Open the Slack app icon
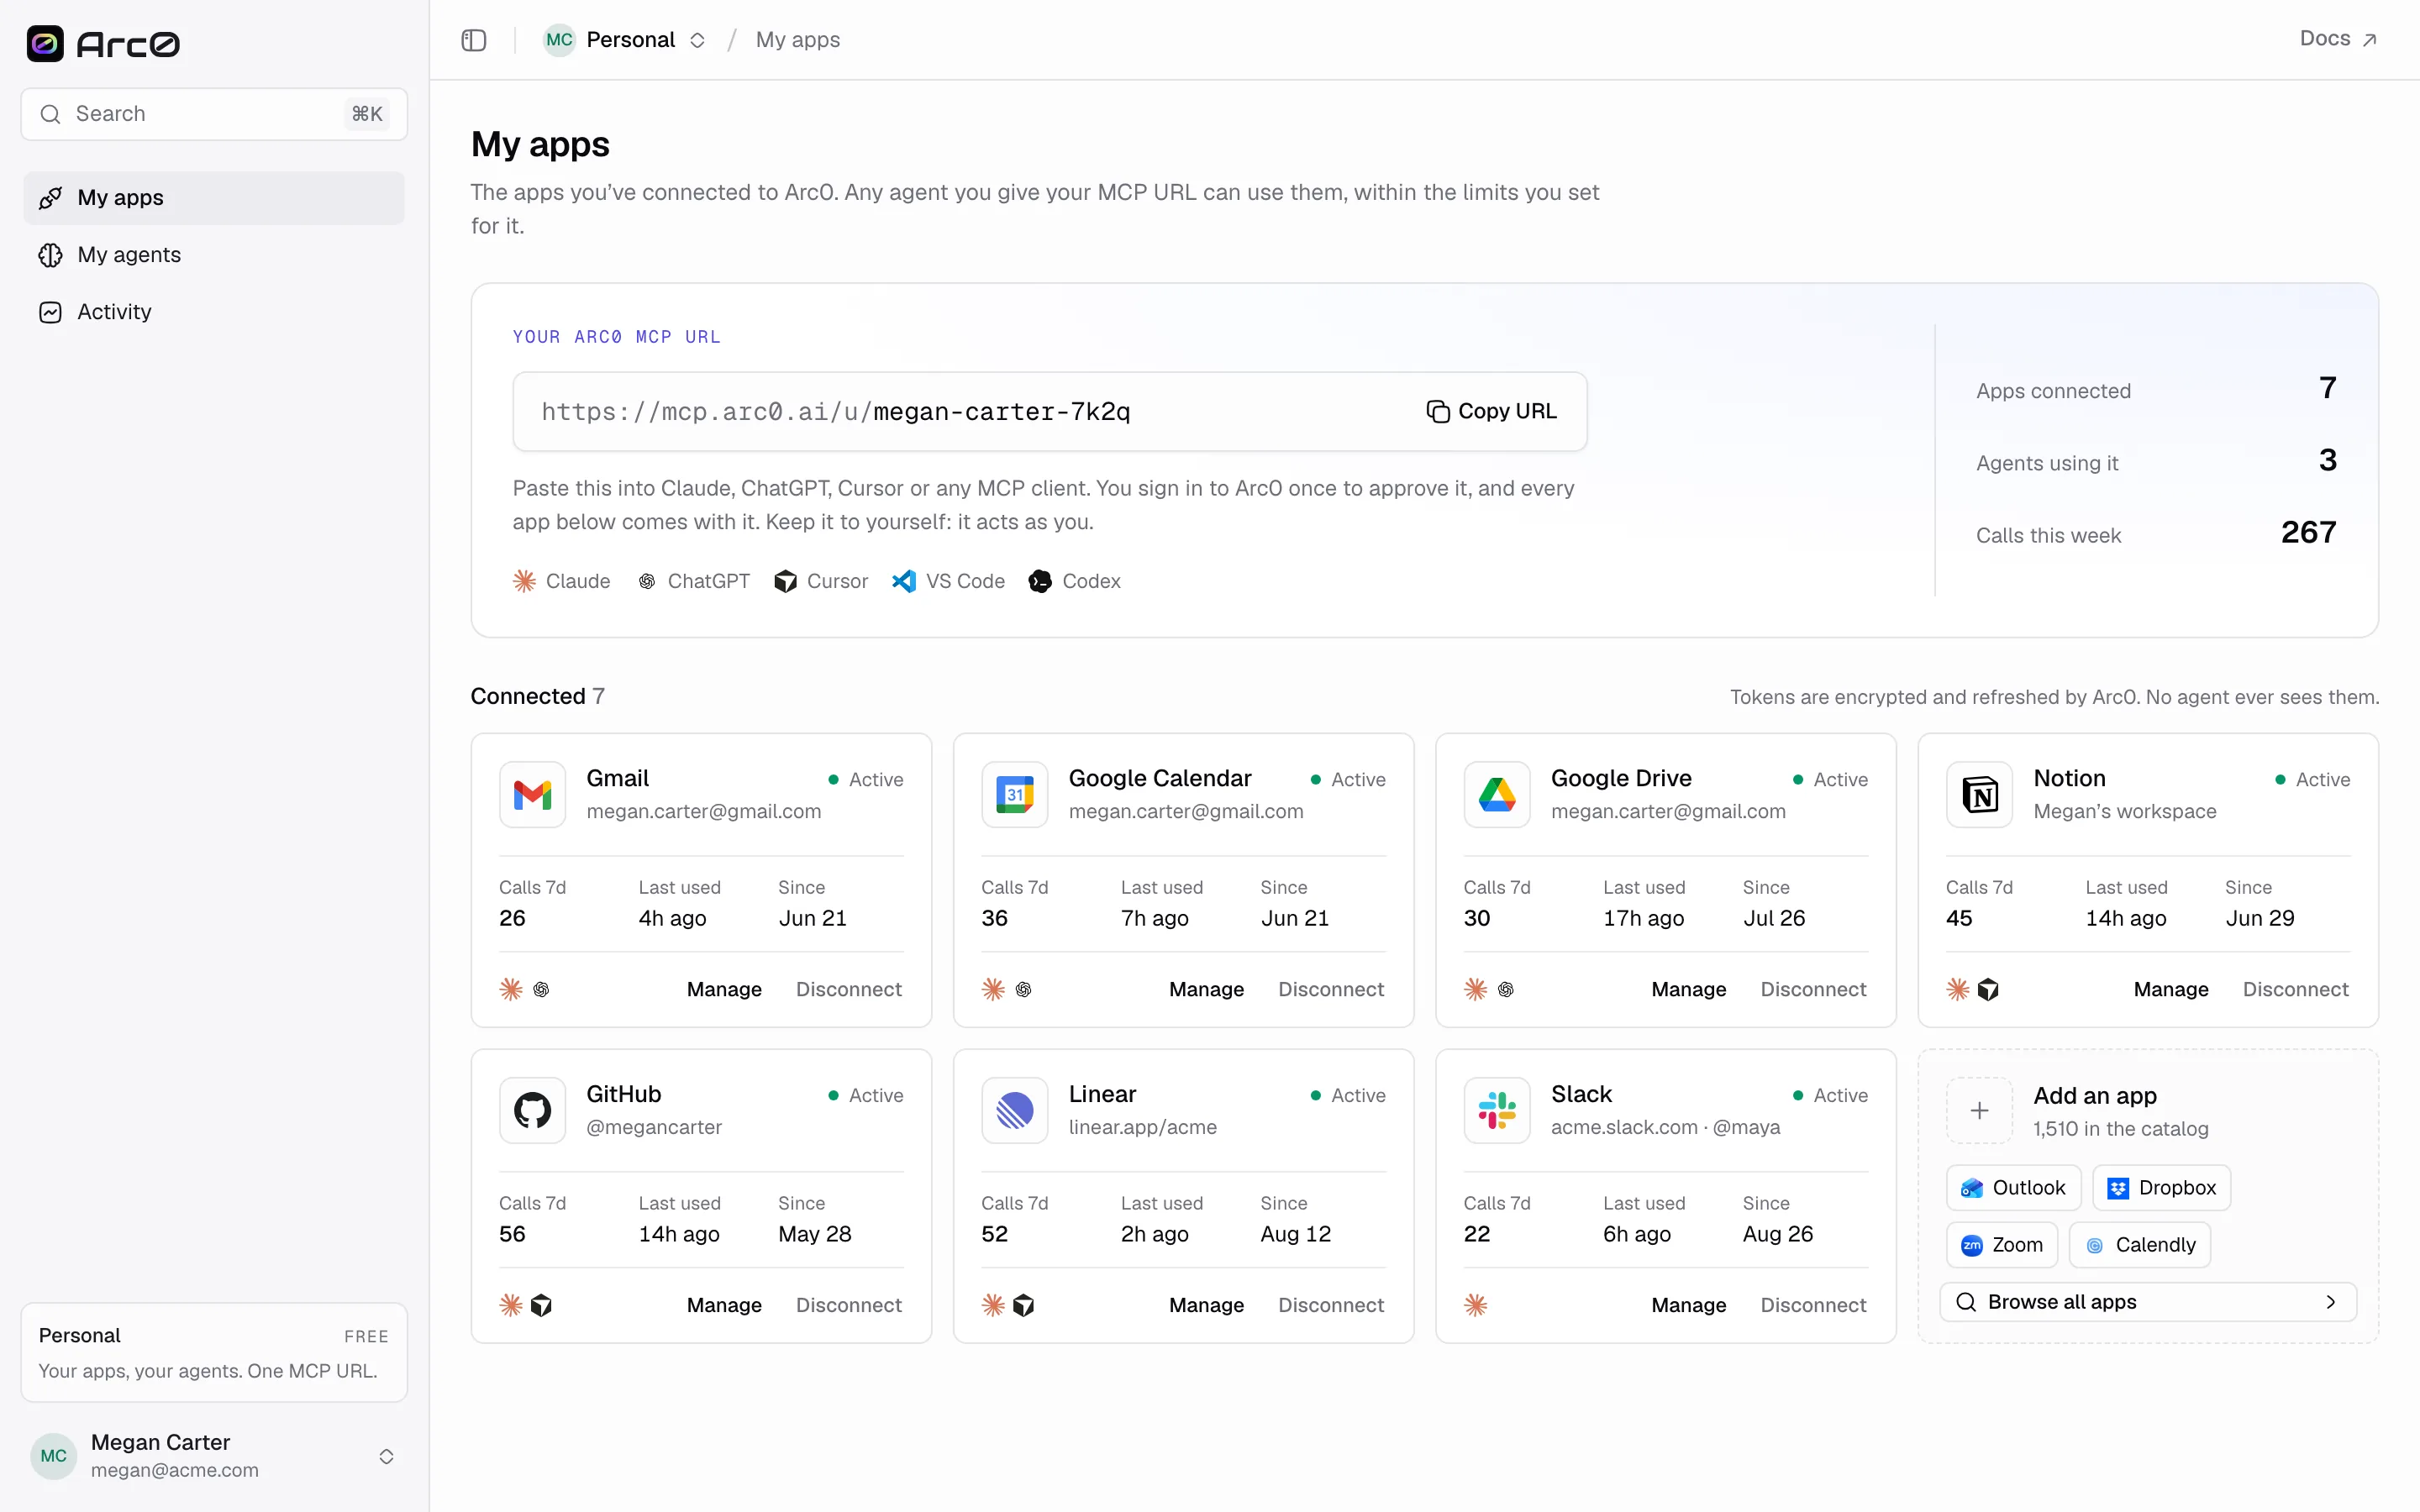 coord(1497,1111)
